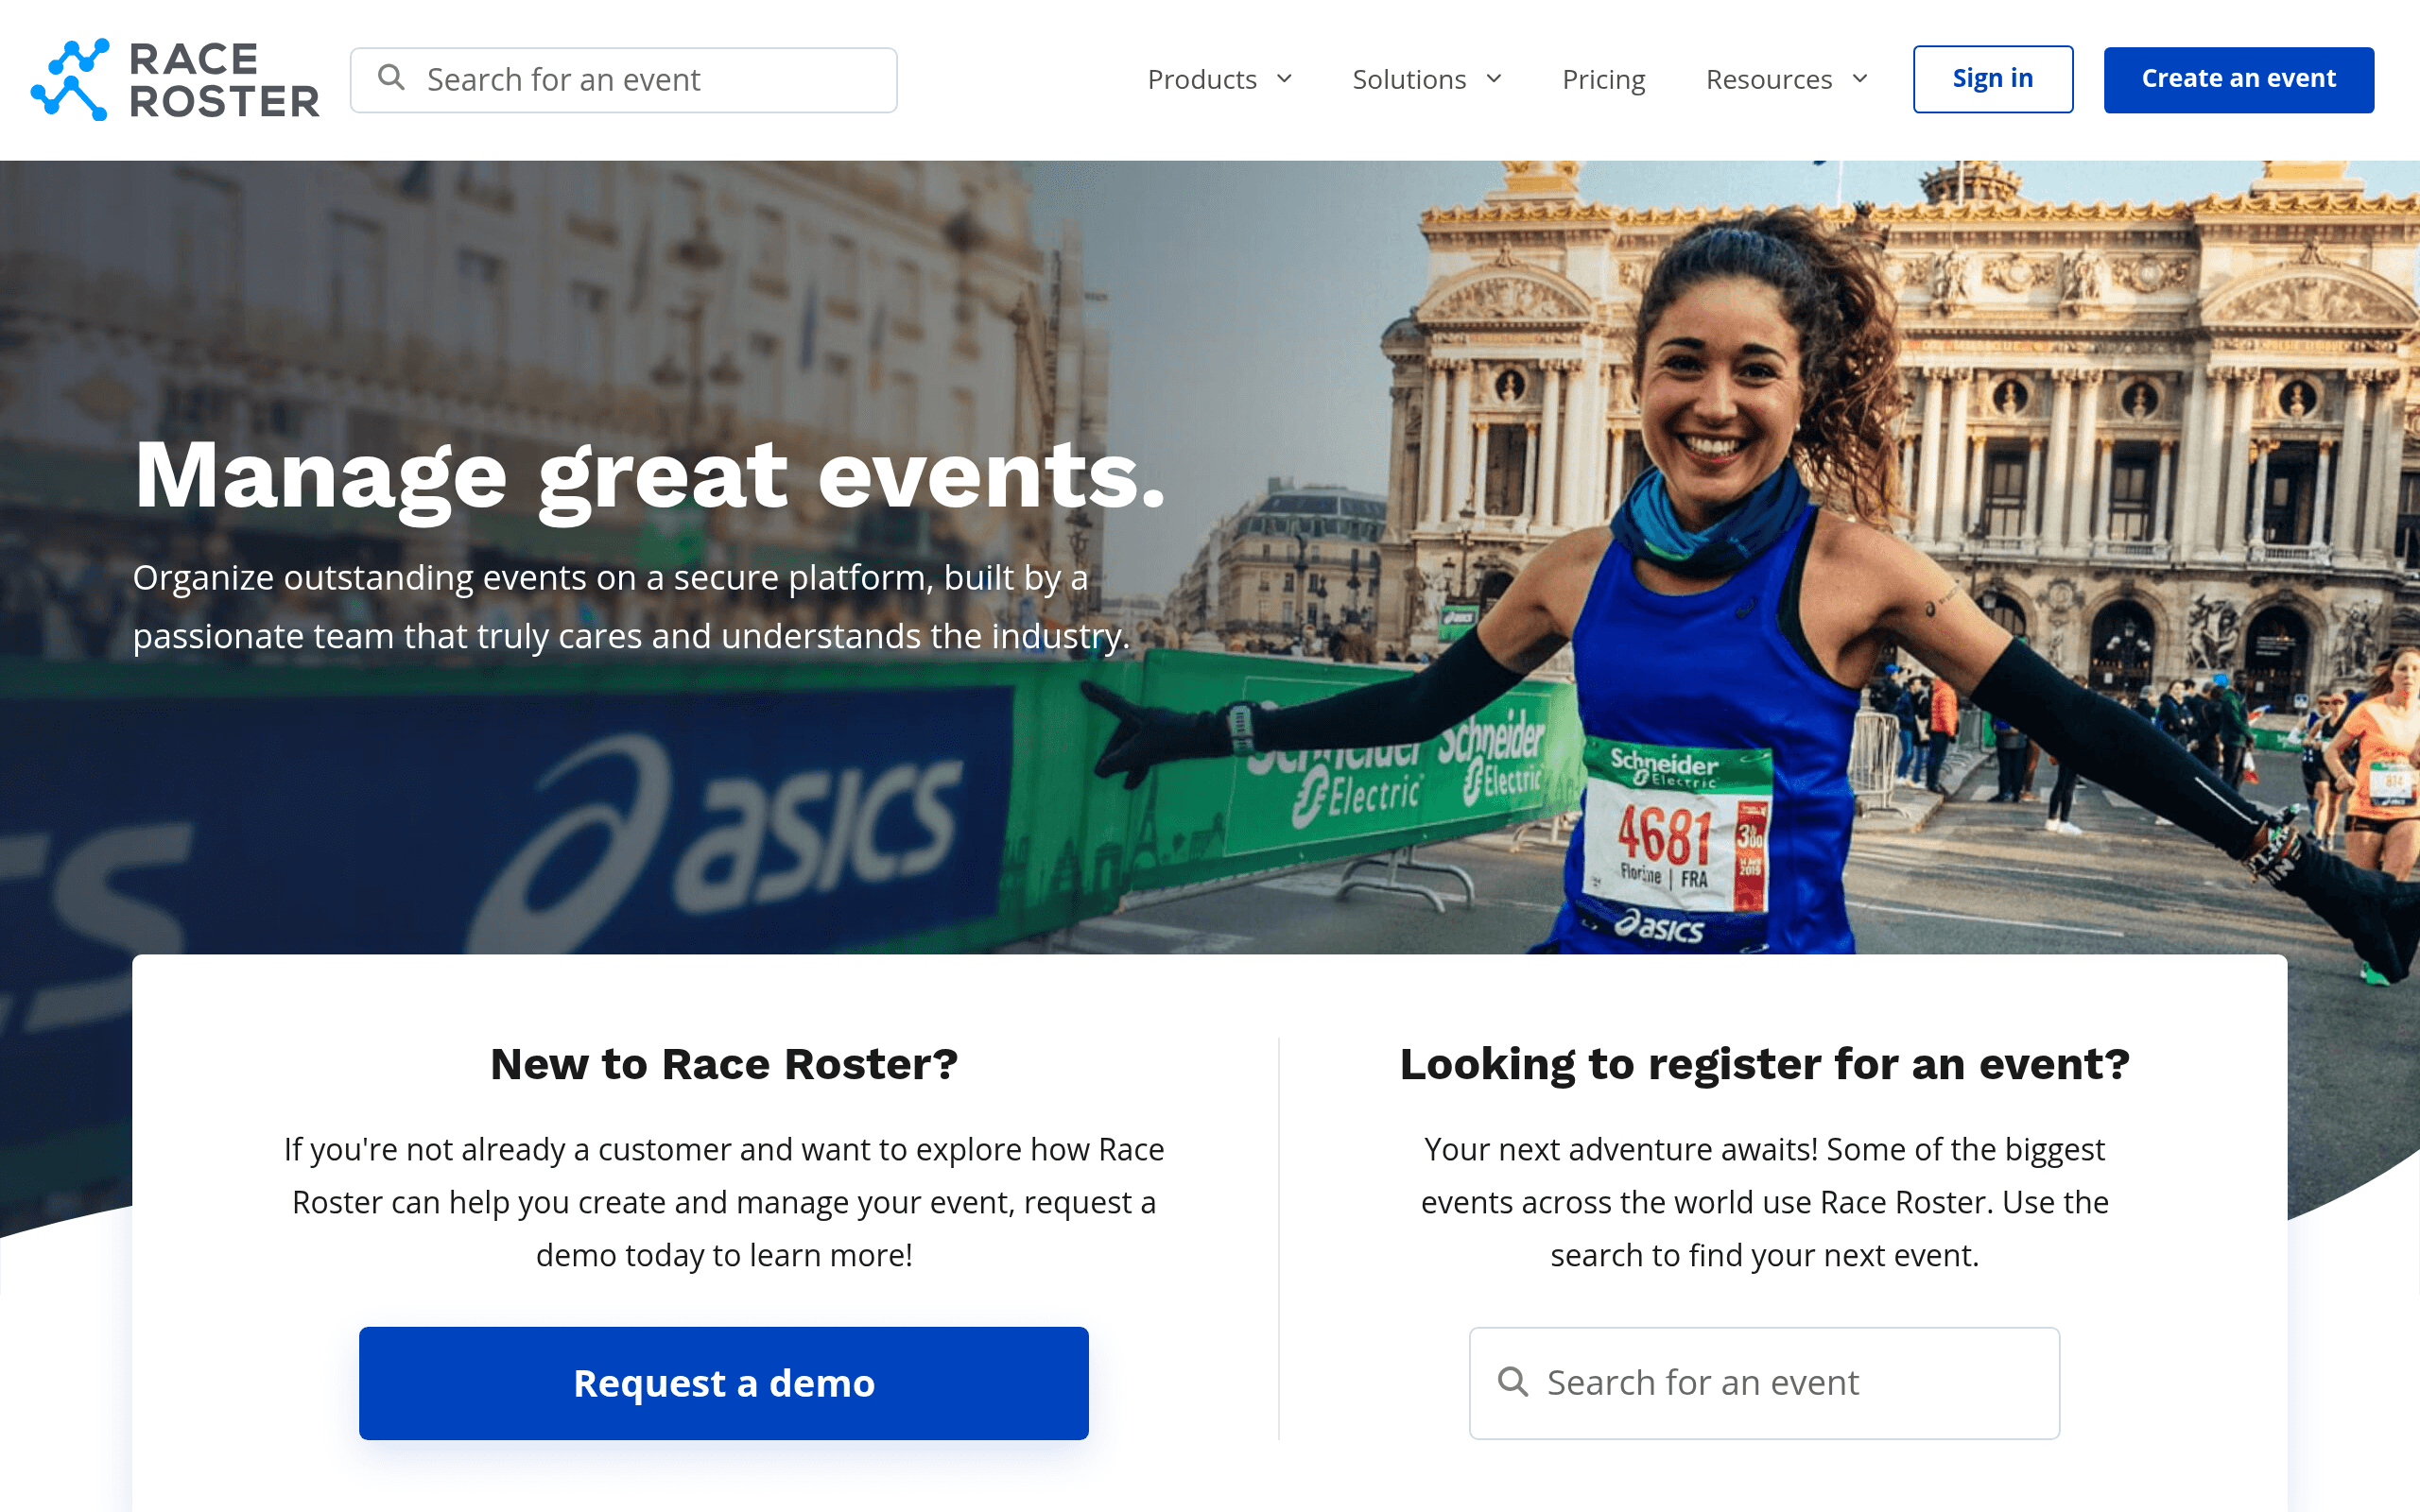Viewport: 2420px width, 1512px height.
Task: Expand the Resources dropdown arrow
Action: click(x=1860, y=79)
